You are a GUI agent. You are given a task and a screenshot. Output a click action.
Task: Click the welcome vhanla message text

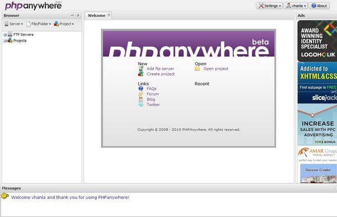(70, 197)
